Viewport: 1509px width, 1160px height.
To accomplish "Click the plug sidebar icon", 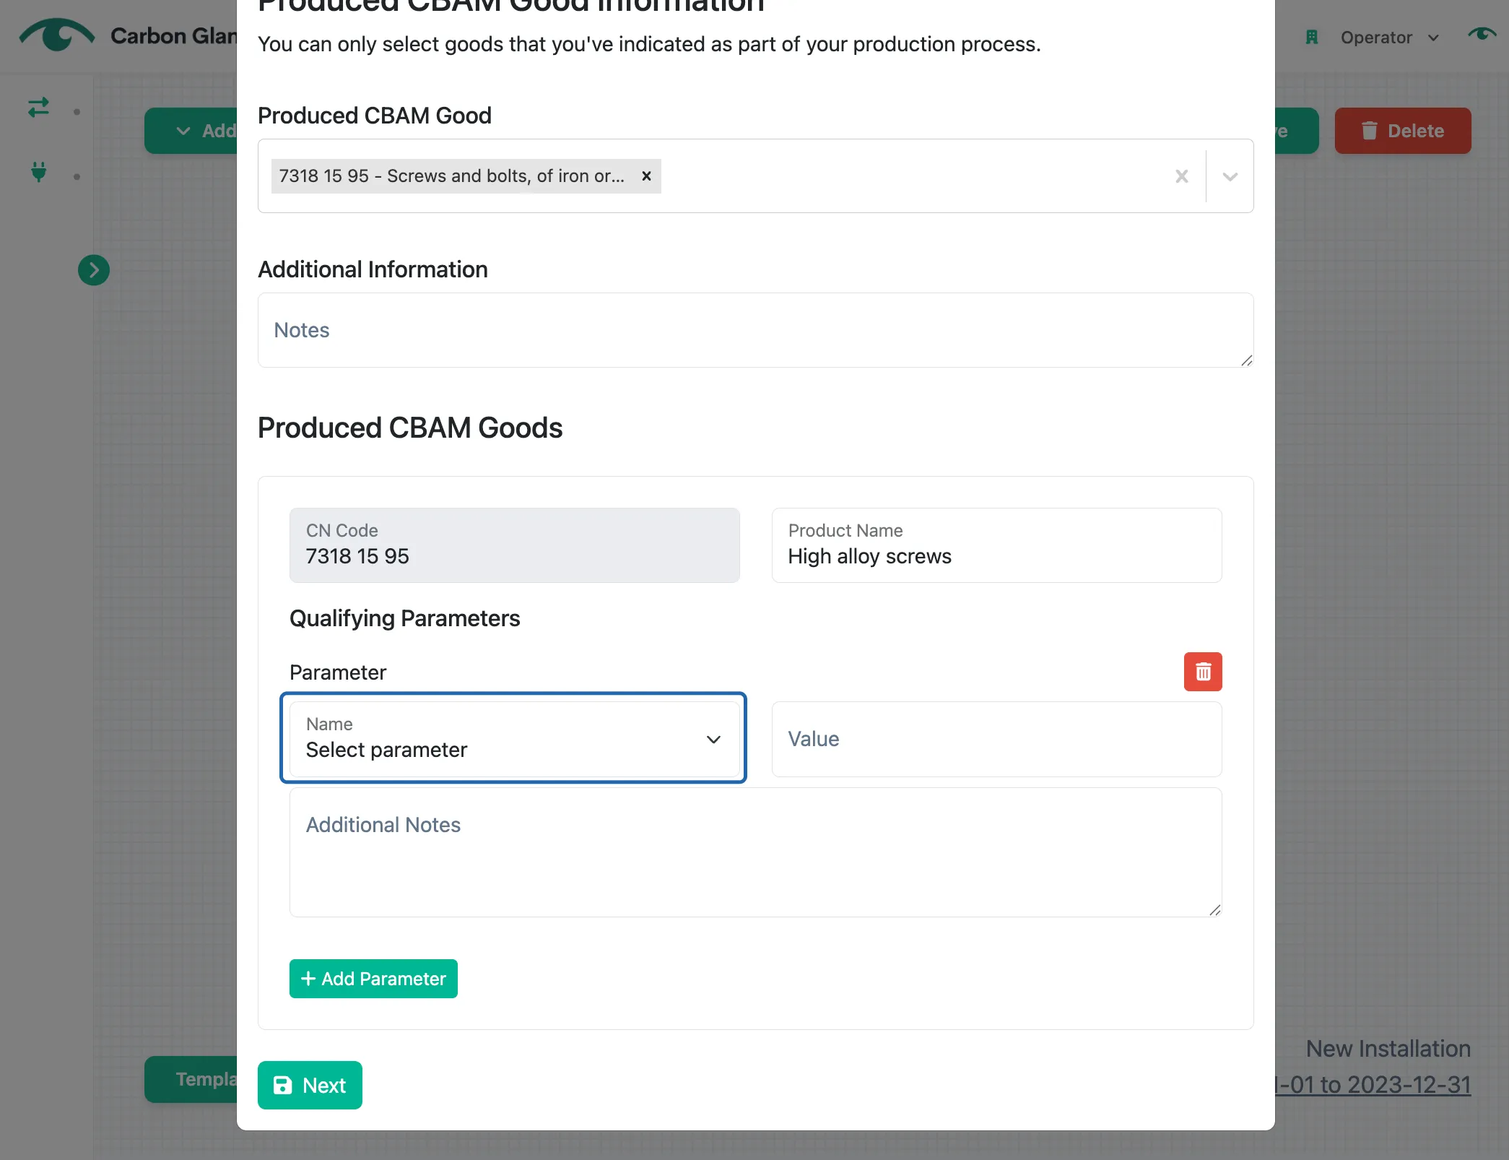I will point(39,172).
